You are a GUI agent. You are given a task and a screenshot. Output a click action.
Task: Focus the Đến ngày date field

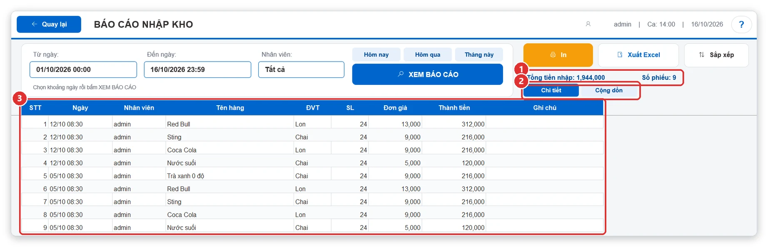[197, 69]
